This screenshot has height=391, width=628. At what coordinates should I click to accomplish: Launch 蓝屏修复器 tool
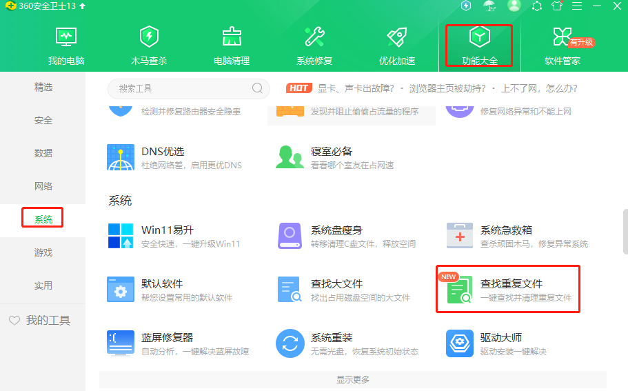[178, 343]
